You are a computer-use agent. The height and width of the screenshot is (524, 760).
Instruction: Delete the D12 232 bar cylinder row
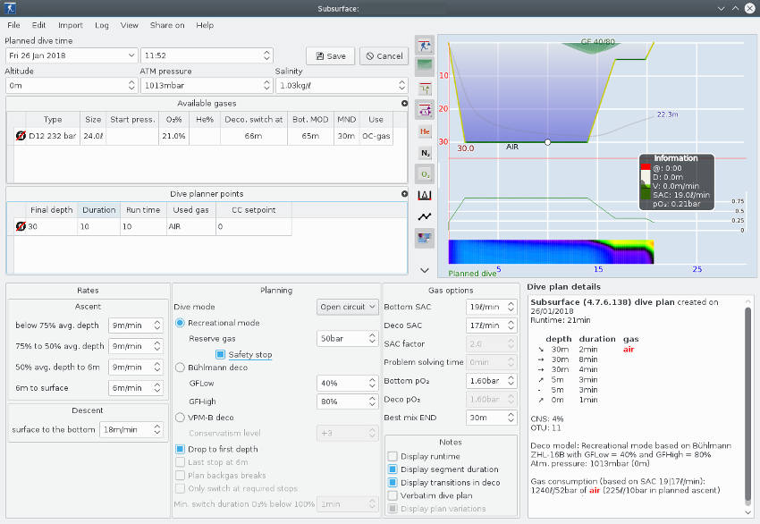[21, 136]
